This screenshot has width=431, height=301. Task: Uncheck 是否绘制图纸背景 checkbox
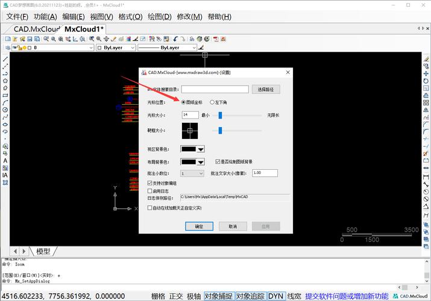(x=218, y=161)
